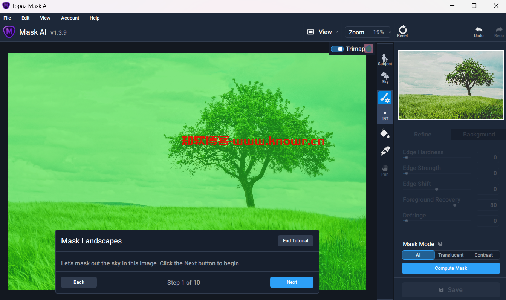506x300 pixels.
Task: Click the Undo arrow
Action: click(478, 32)
